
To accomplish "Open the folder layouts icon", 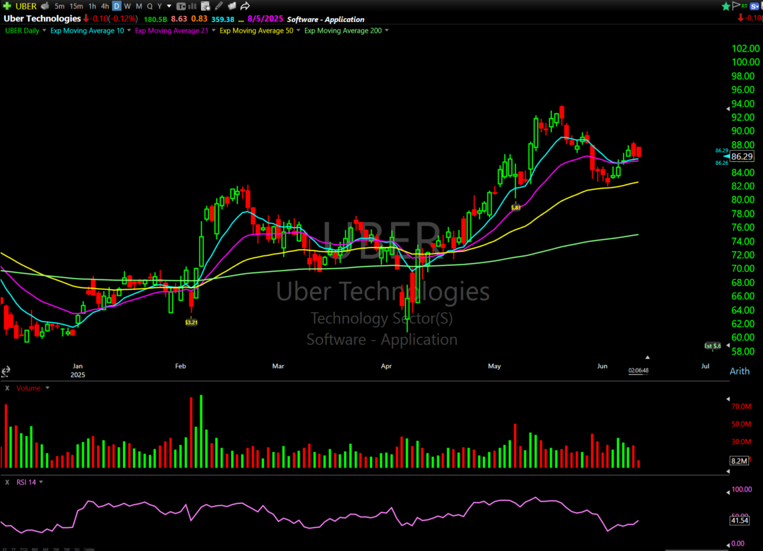I will tap(232, 6).
